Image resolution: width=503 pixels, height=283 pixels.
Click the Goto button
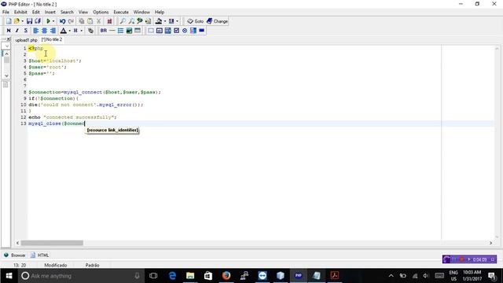(x=196, y=21)
